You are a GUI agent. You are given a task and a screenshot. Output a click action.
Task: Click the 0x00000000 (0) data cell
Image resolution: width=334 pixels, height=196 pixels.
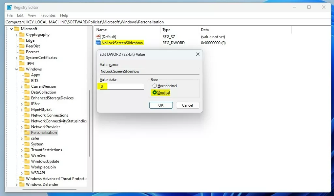coord(213,43)
